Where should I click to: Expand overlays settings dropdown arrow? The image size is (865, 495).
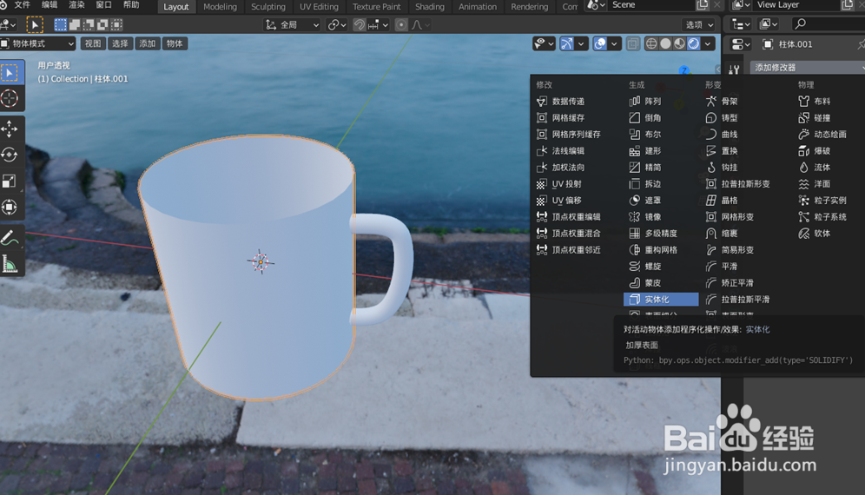[614, 43]
